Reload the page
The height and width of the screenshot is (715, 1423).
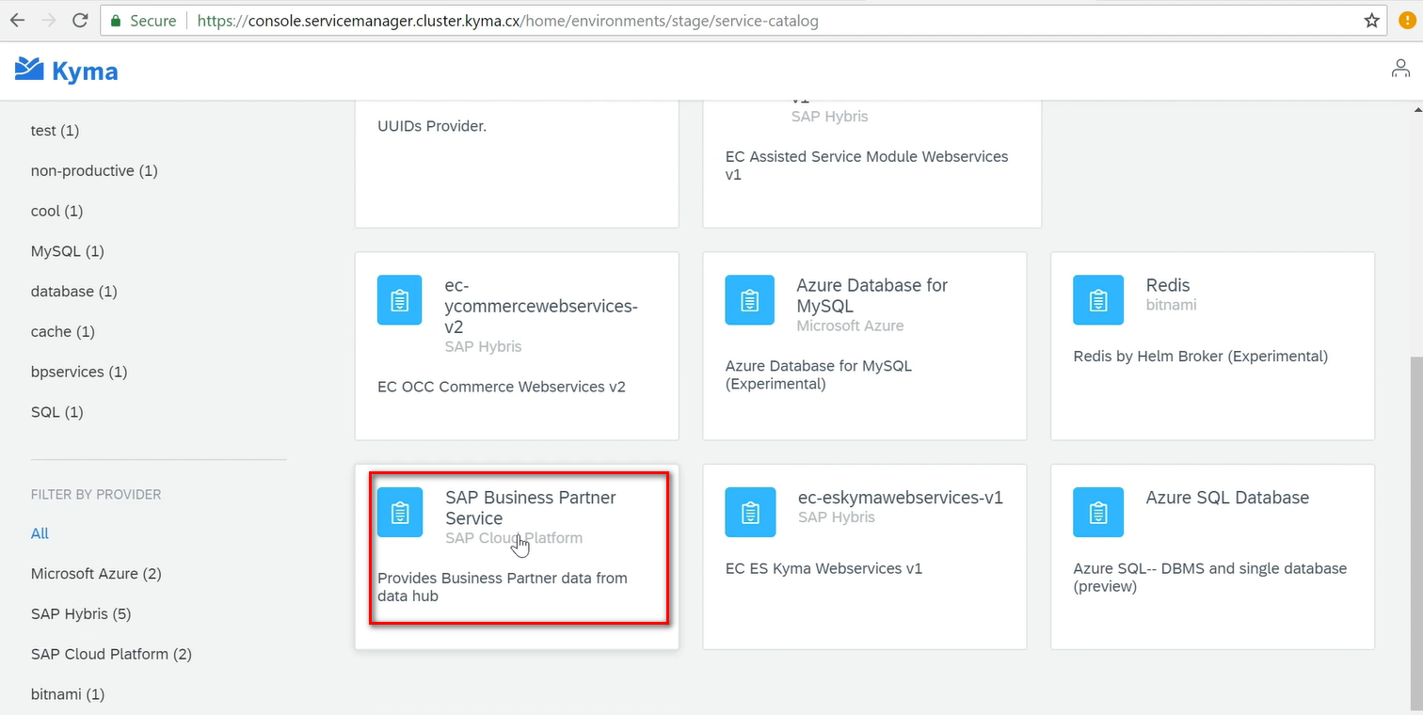pyautogui.click(x=80, y=21)
